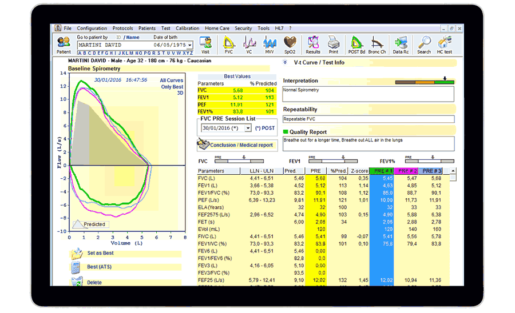This screenshot has height=313, width=515.
Task: Launch the MVV test icon
Action: click(x=269, y=45)
